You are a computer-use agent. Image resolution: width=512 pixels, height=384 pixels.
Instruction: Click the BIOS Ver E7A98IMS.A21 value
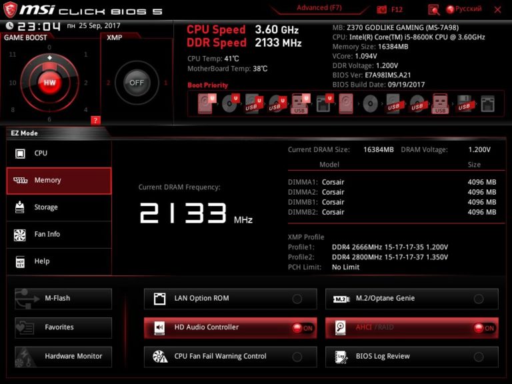pos(387,75)
